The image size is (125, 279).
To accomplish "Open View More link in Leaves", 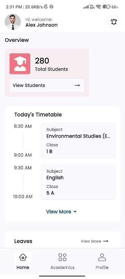I will click(94, 241).
